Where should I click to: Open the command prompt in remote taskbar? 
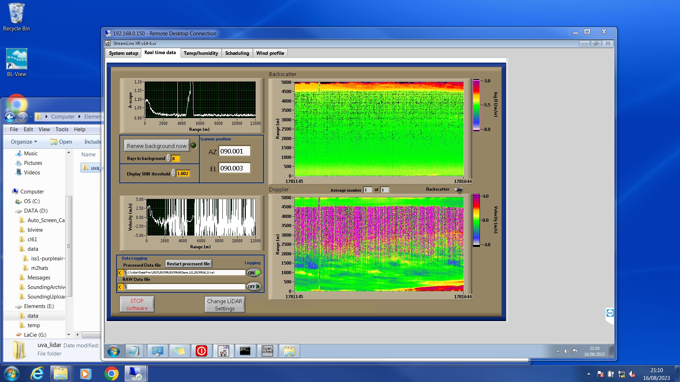pyautogui.click(x=245, y=351)
